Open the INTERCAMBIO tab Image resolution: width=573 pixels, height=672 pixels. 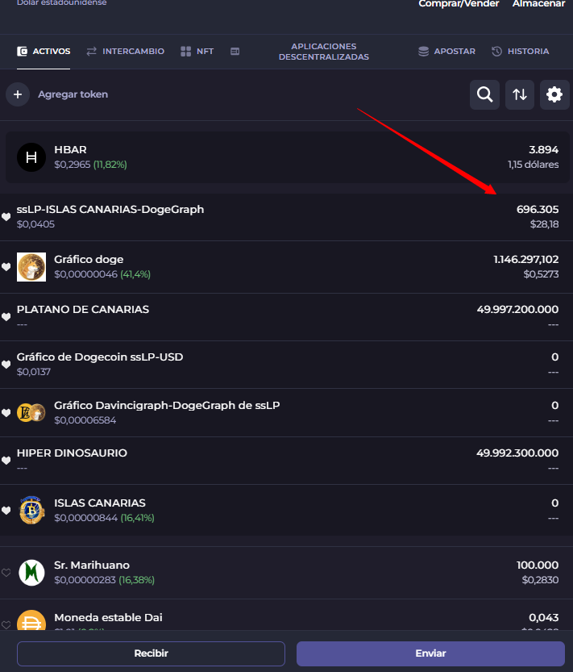click(x=125, y=52)
